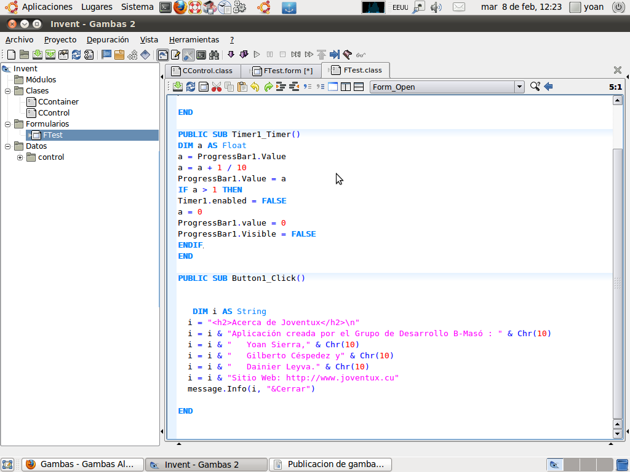
Task: Select CContainer class in project tree
Action: pyautogui.click(x=58, y=102)
